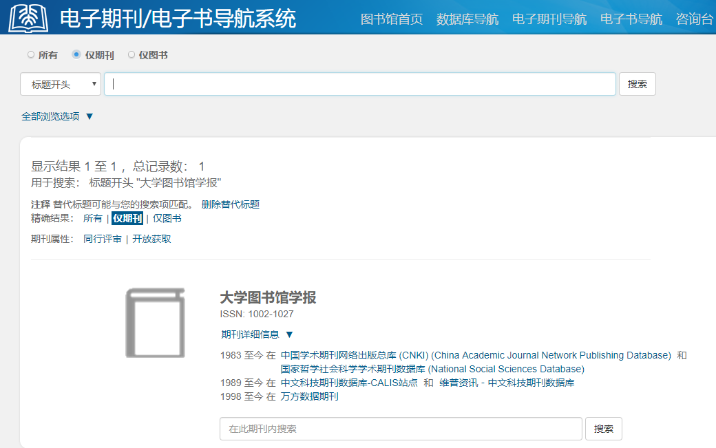This screenshot has height=448, width=716.
Task: Refine results to 仅图书
Action: point(167,219)
